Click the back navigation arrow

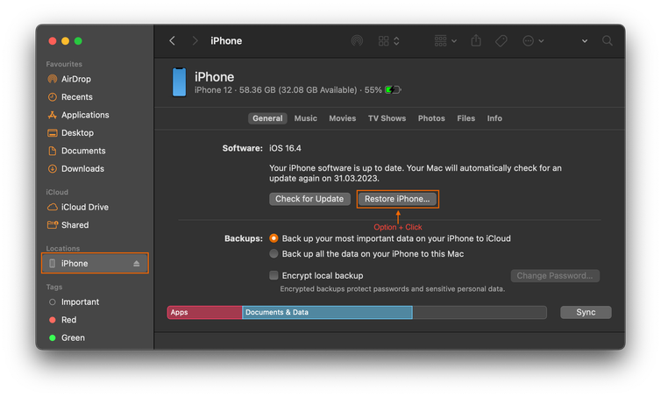coord(172,41)
